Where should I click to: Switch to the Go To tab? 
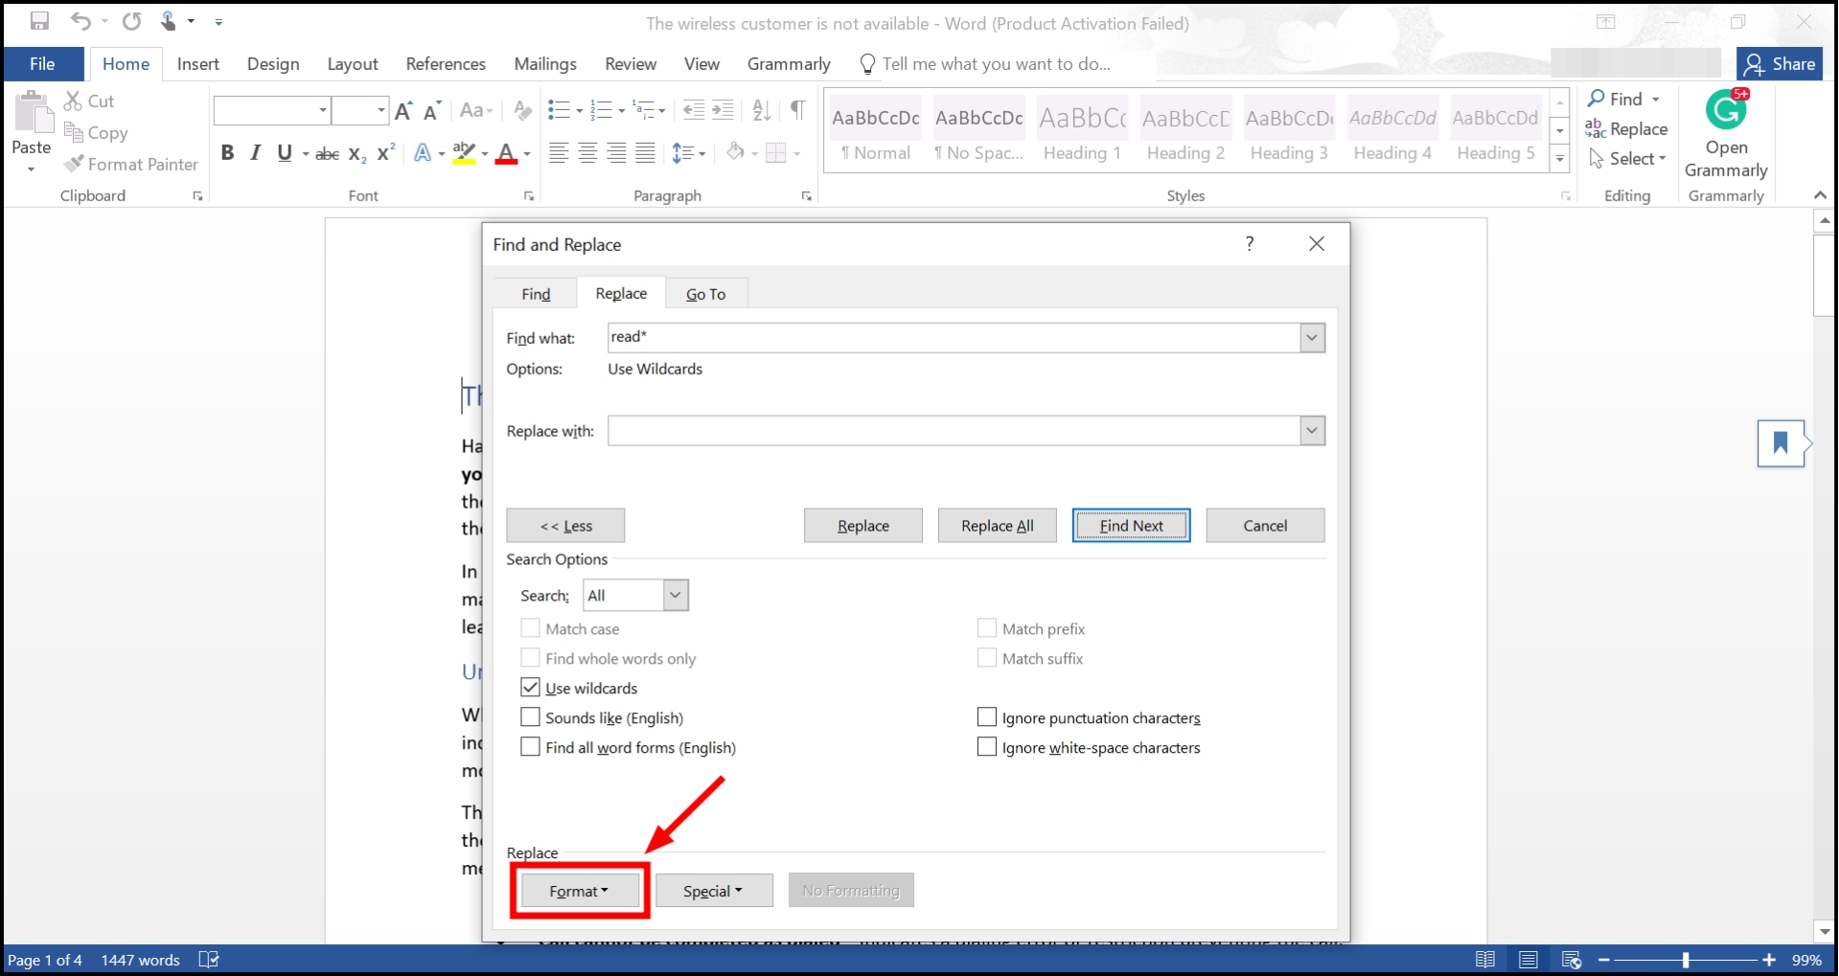click(x=705, y=294)
